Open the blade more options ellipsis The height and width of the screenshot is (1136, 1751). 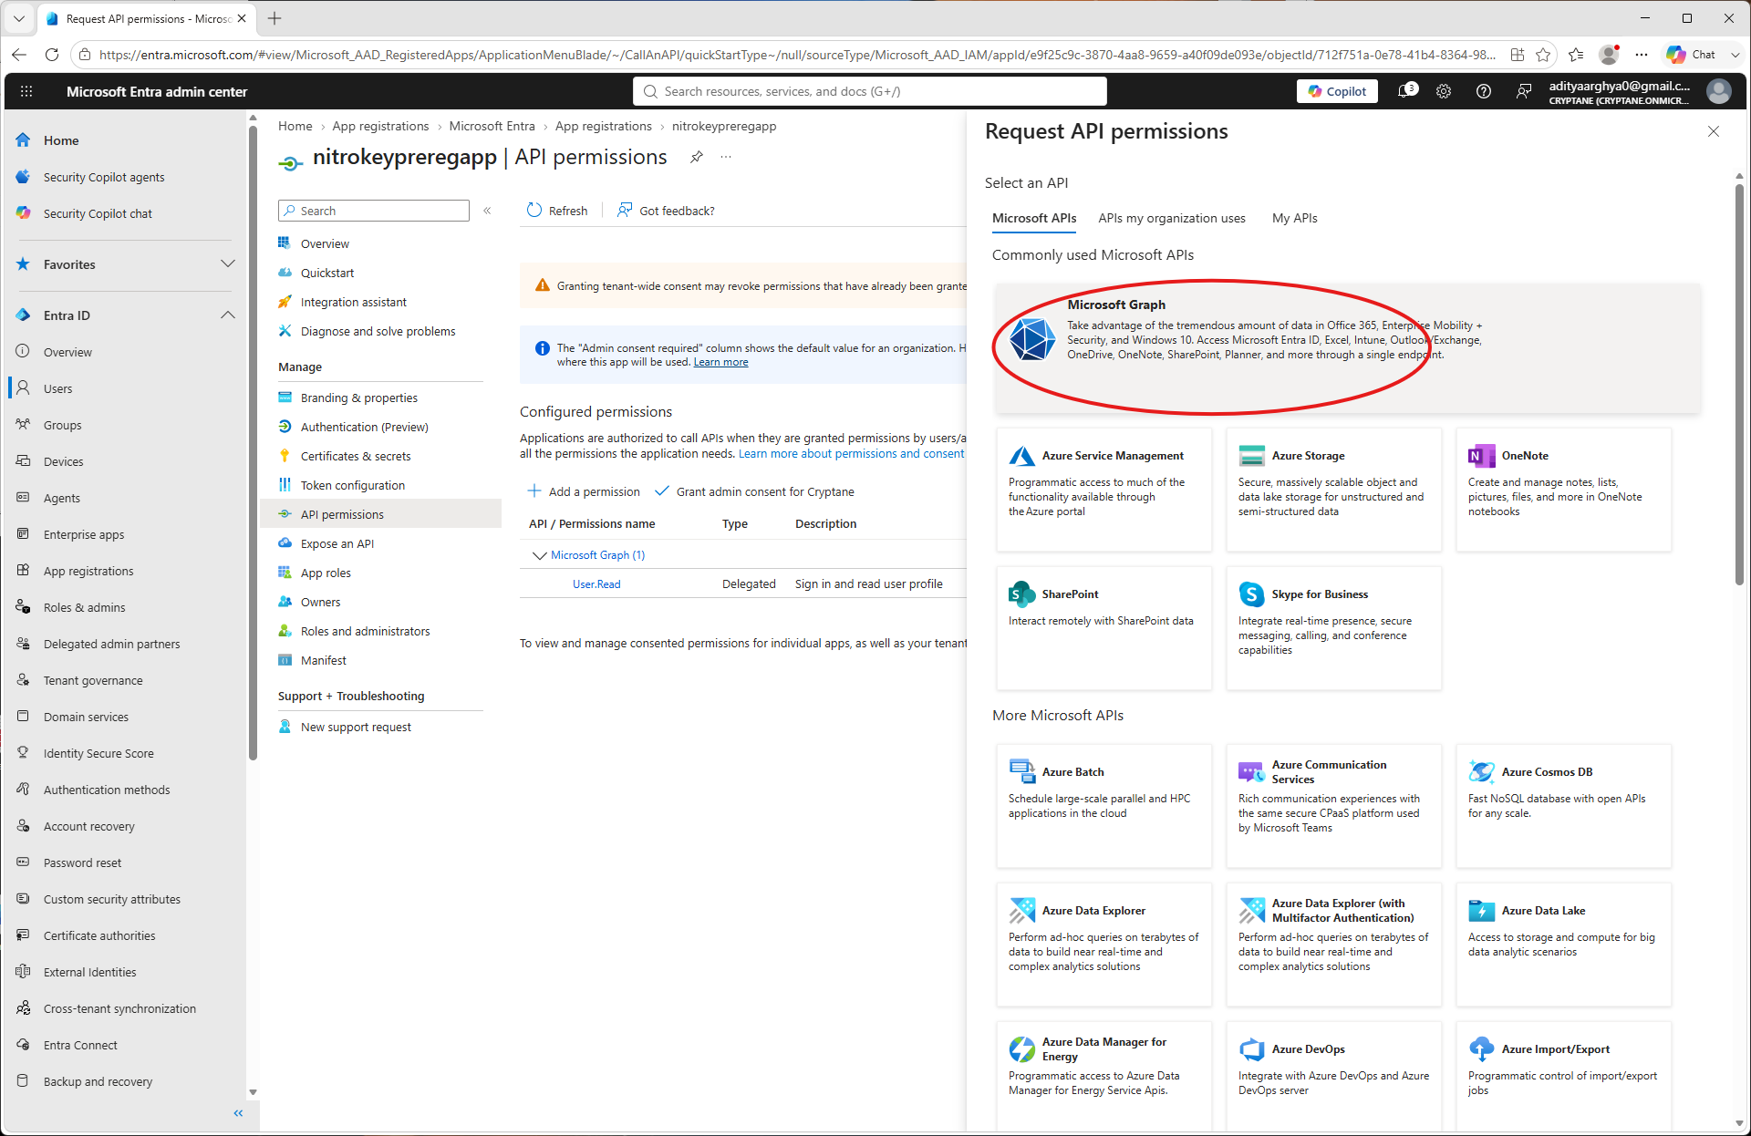[726, 157]
